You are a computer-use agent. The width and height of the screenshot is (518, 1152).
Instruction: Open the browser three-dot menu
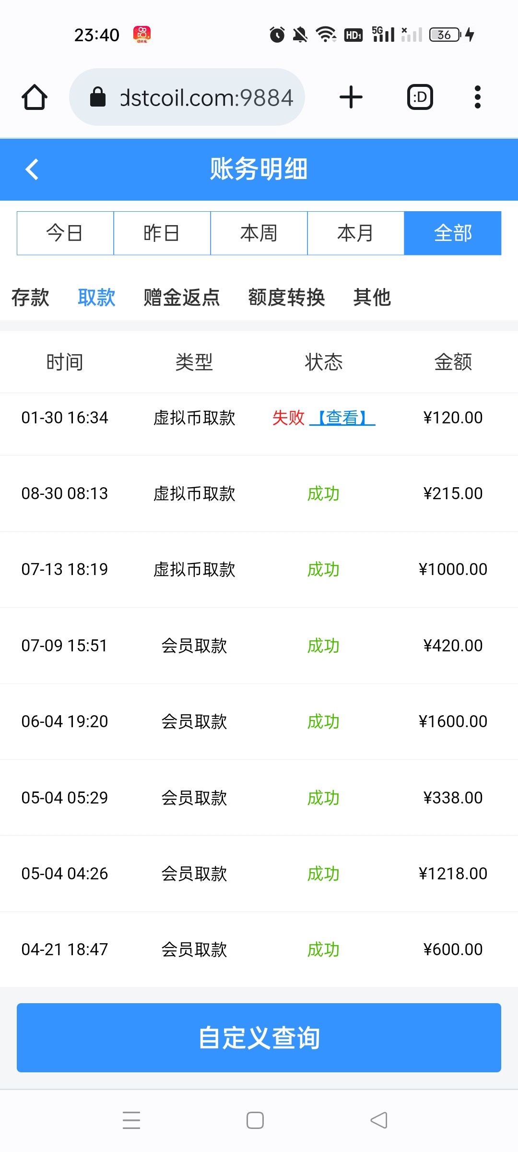pyautogui.click(x=477, y=97)
